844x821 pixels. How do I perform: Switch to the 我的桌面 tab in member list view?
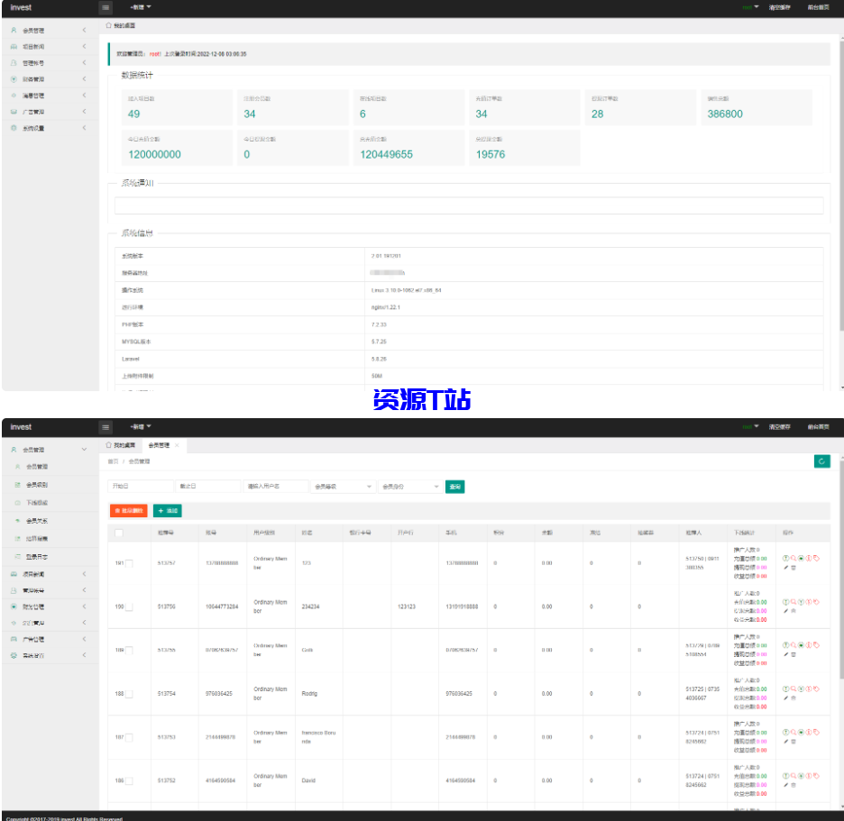(x=122, y=445)
